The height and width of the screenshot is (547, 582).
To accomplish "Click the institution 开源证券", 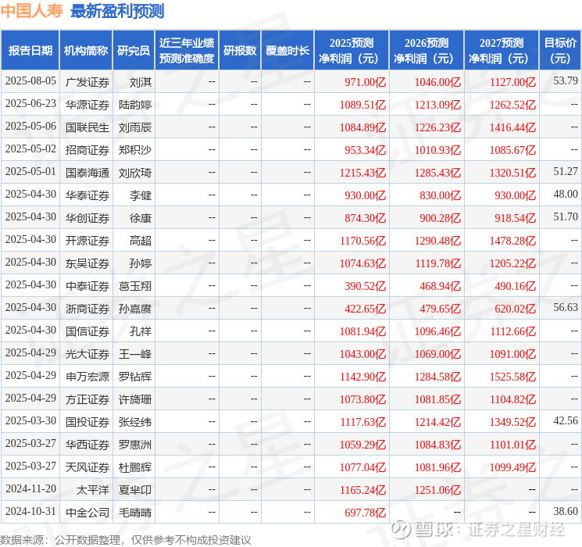I will (x=87, y=241).
